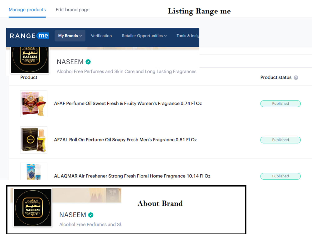Click the Product status column header

(276, 77)
